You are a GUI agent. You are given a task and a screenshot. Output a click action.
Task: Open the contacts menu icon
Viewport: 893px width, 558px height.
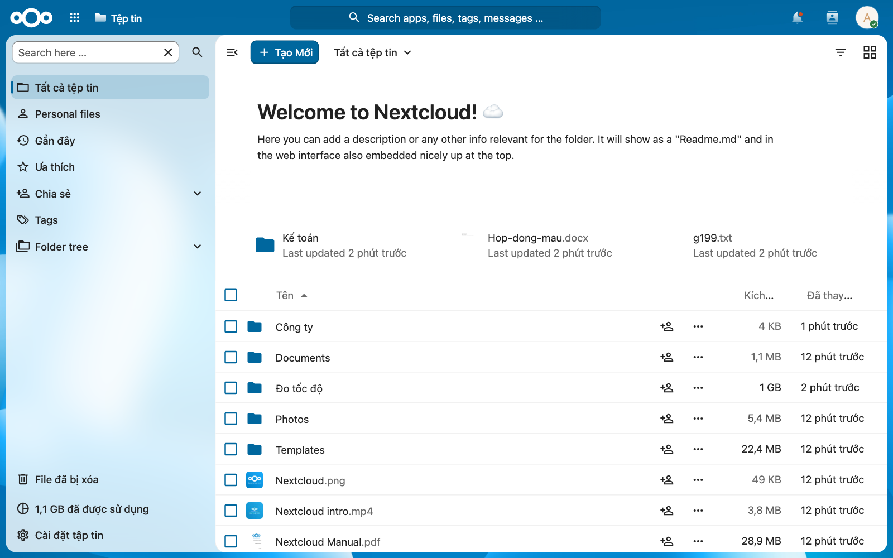(832, 18)
